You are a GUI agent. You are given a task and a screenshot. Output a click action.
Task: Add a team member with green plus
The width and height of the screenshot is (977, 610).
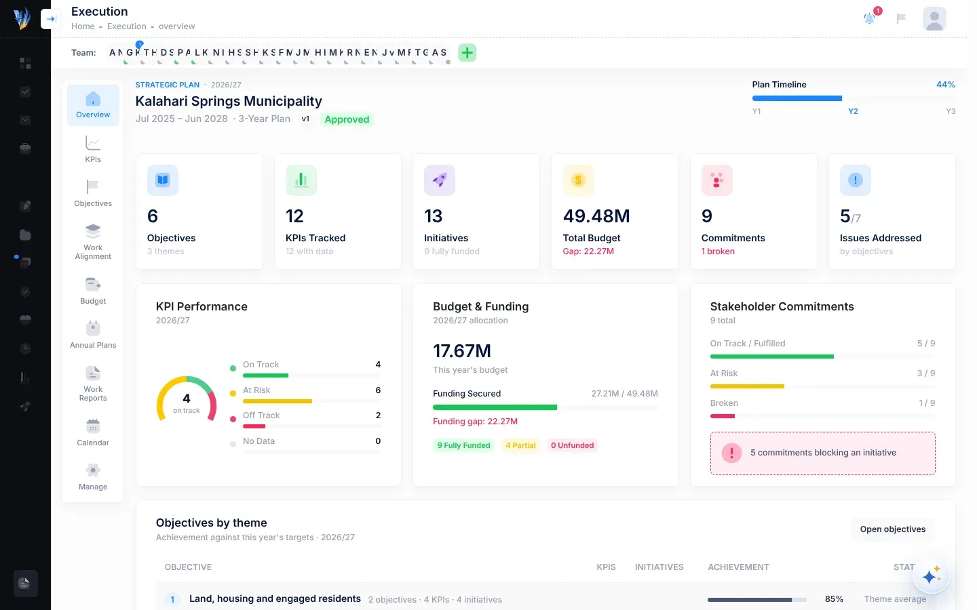[467, 52]
